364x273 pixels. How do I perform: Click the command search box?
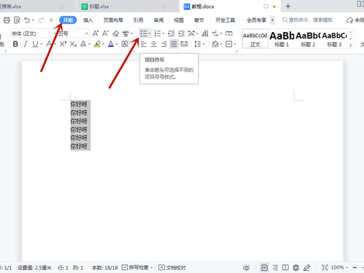(309, 20)
